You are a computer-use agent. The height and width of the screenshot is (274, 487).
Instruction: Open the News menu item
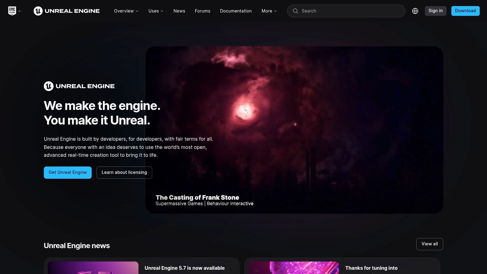click(x=179, y=11)
